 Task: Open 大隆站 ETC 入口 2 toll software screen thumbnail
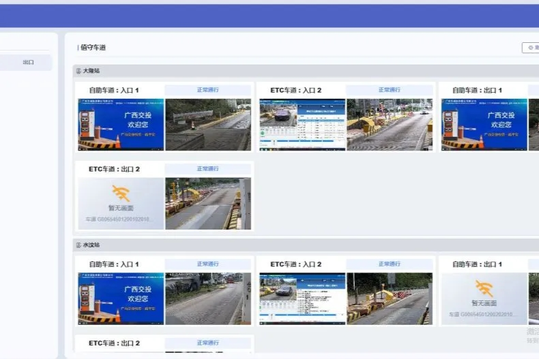(302, 125)
